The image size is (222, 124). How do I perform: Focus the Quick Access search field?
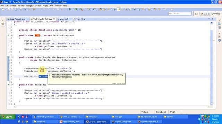point(180,13)
